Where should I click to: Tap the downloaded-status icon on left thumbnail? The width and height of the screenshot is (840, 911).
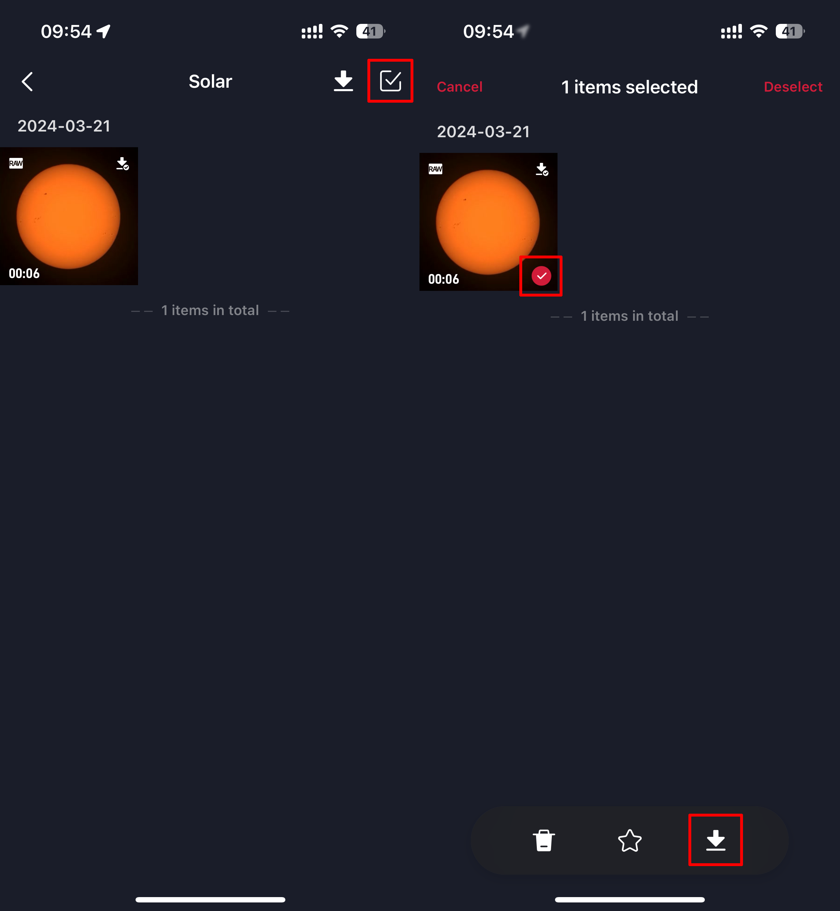123,164
